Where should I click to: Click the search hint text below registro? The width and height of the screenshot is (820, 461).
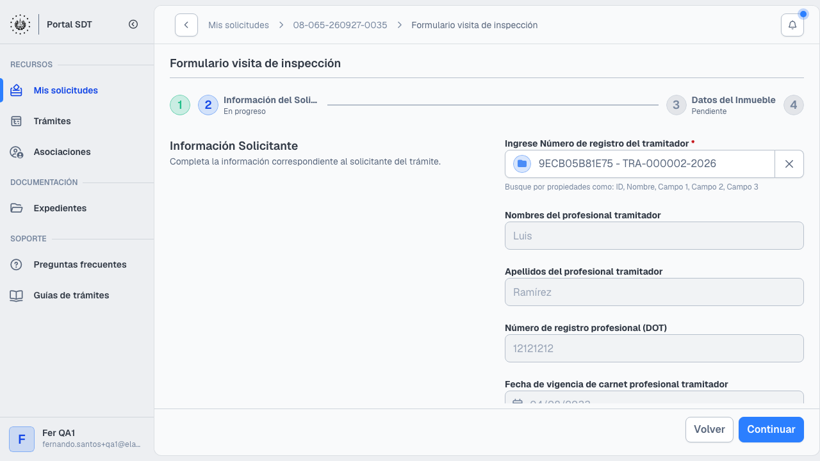tap(632, 187)
